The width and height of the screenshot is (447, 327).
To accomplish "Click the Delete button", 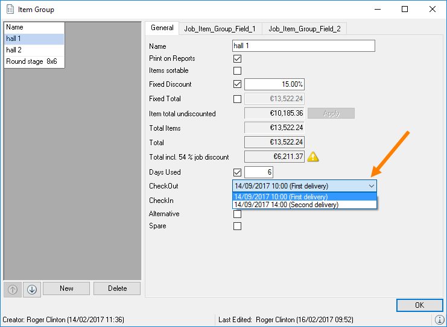I will coord(117,288).
